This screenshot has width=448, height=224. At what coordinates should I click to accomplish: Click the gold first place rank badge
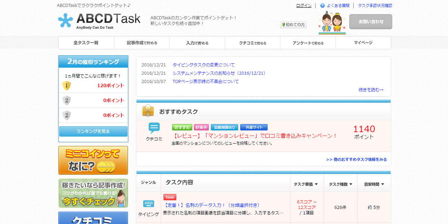tap(66, 85)
